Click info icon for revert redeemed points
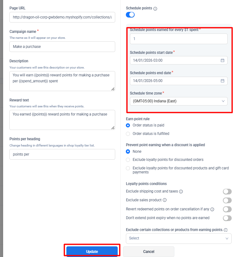This screenshot has height=257, width=237. [212, 209]
